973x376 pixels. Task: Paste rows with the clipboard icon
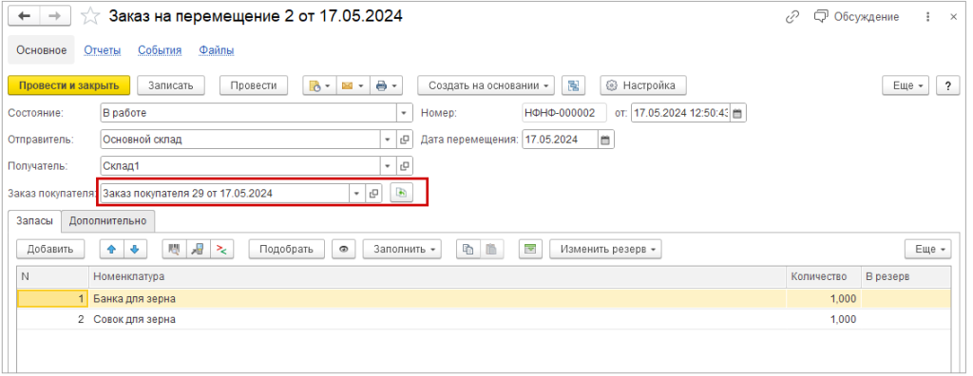[x=491, y=250]
